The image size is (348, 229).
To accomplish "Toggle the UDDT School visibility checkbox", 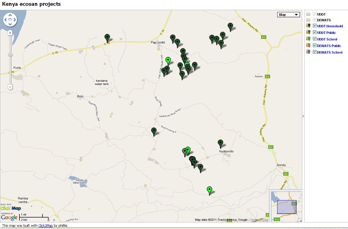I will 314,38.
